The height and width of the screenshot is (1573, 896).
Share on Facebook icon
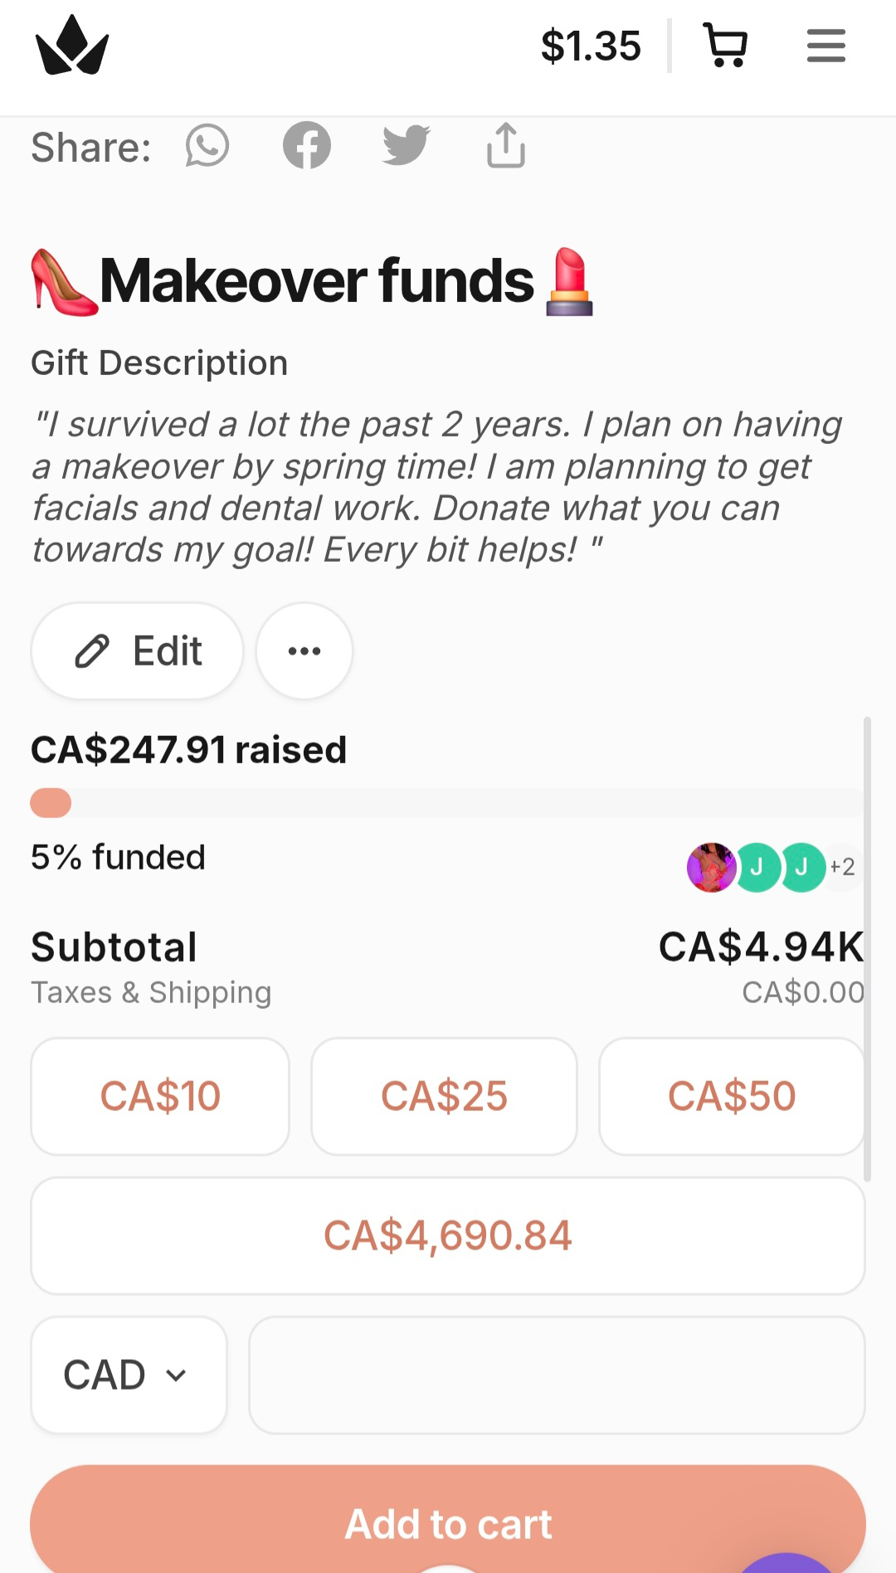(307, 146)
